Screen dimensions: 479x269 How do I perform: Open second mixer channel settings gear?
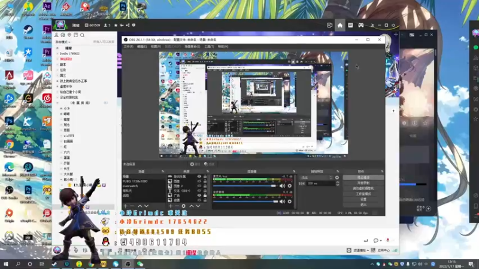[x=290, y=201]
